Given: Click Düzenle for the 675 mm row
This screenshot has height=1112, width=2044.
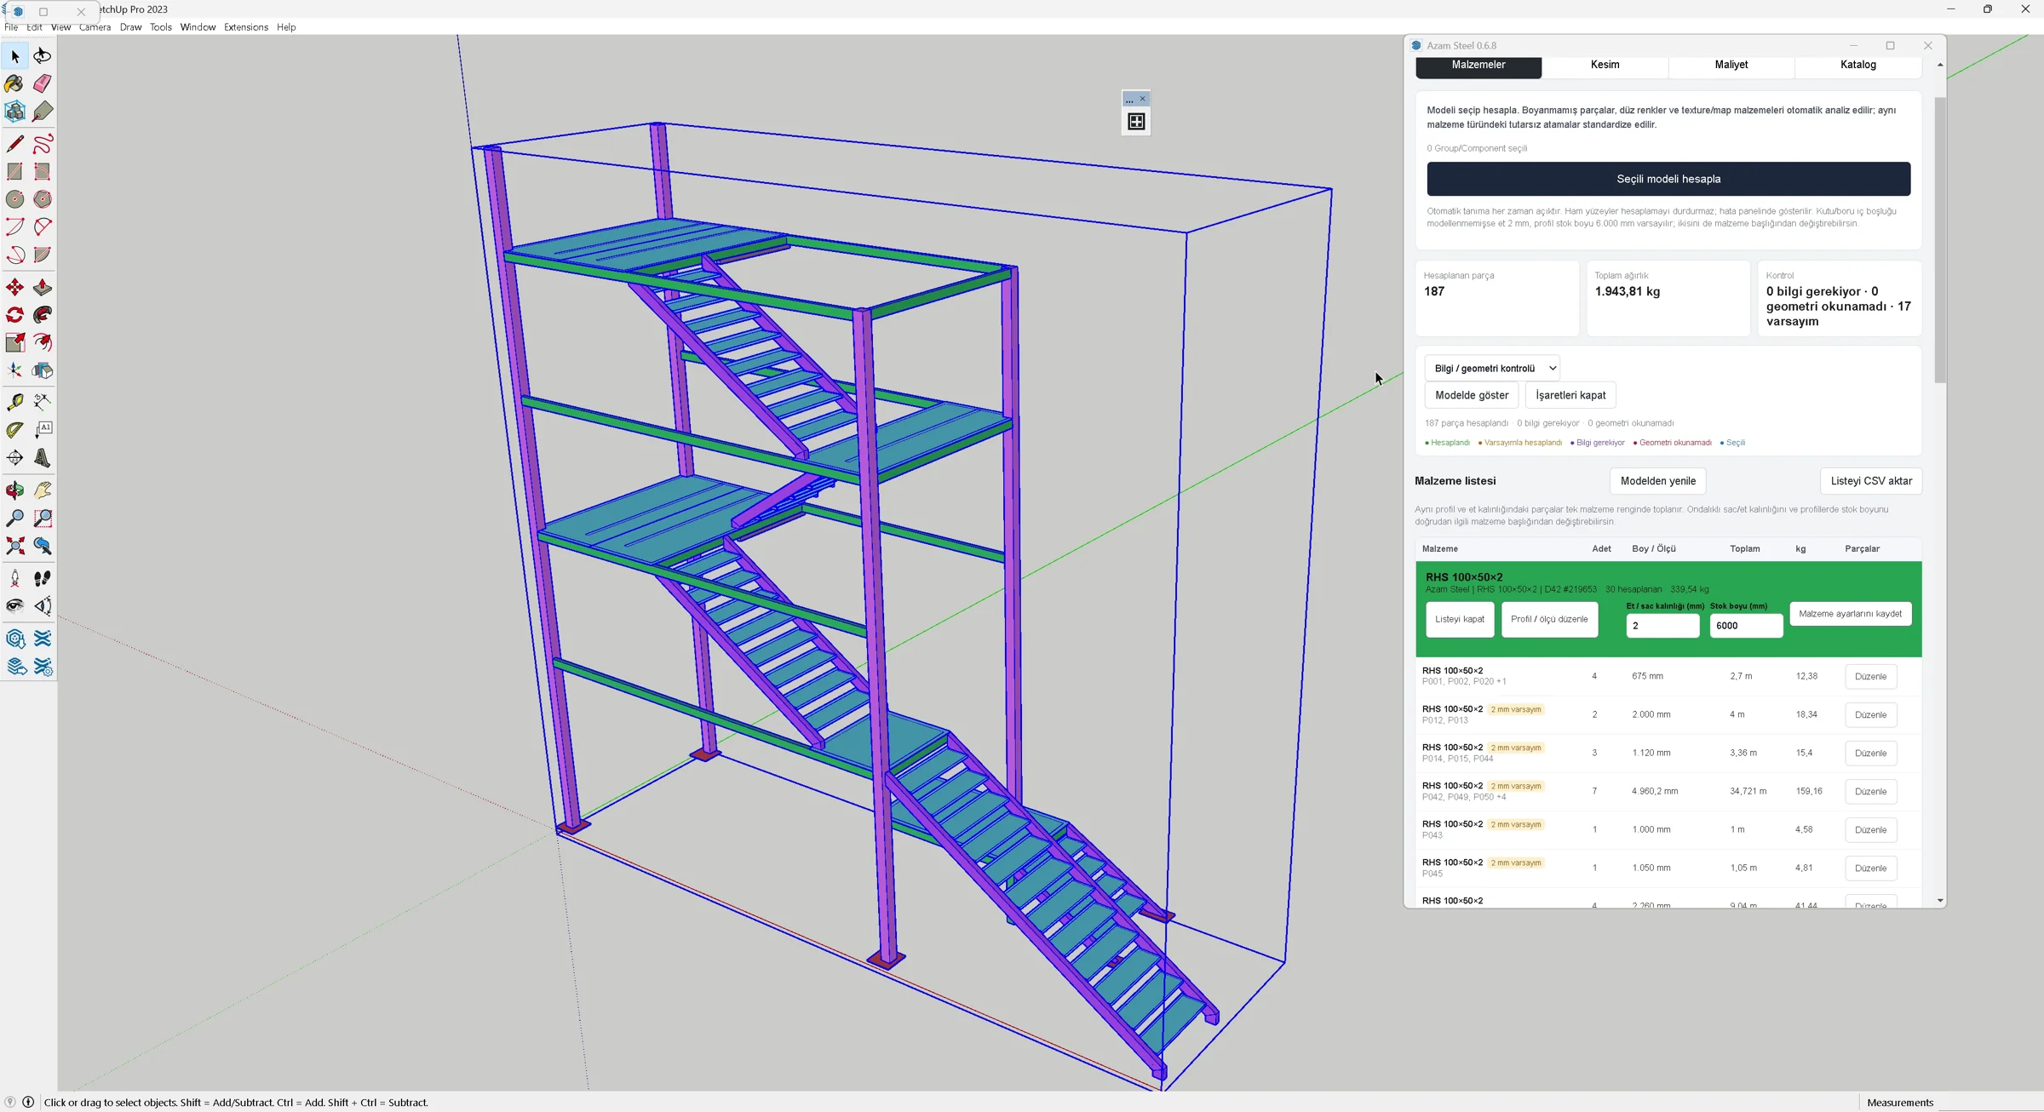Looking at the screenshot, I should click(x=1870, y=676).
